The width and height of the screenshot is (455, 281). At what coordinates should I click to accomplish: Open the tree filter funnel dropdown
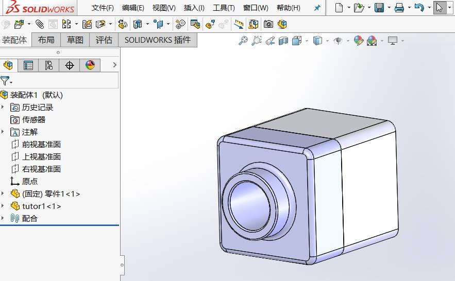coord(6,80)
